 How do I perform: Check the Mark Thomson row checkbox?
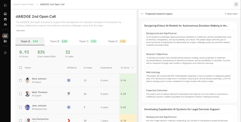coord(20,94)
